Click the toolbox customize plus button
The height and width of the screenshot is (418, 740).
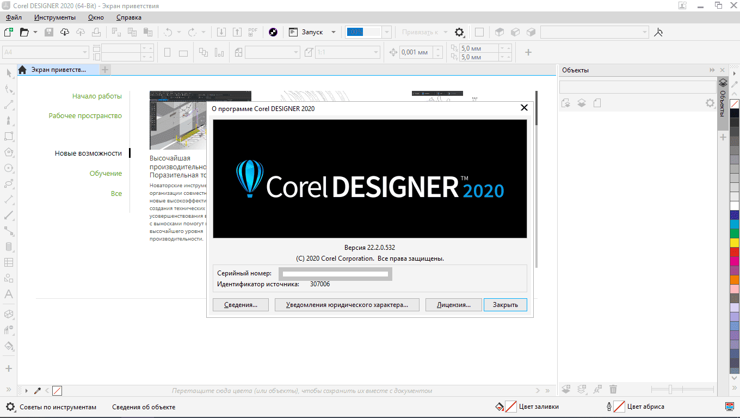click(x=9, y=368)
